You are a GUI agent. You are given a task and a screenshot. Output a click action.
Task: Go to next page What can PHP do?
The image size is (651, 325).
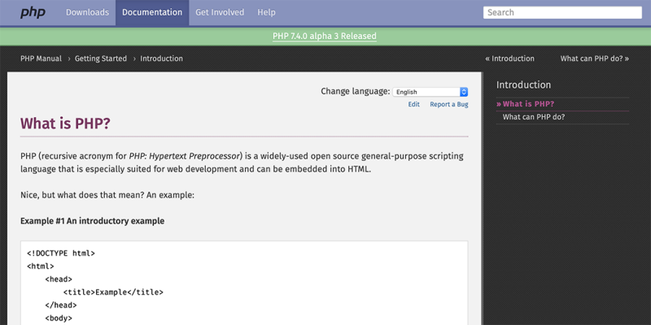[x=595, y=58]
